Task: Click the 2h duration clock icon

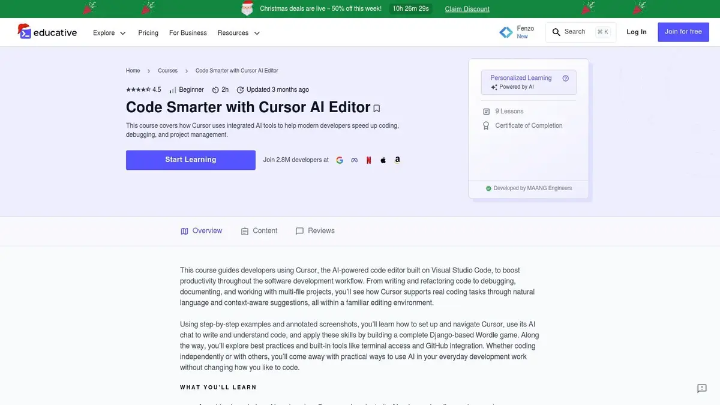Action: point(215,90)
